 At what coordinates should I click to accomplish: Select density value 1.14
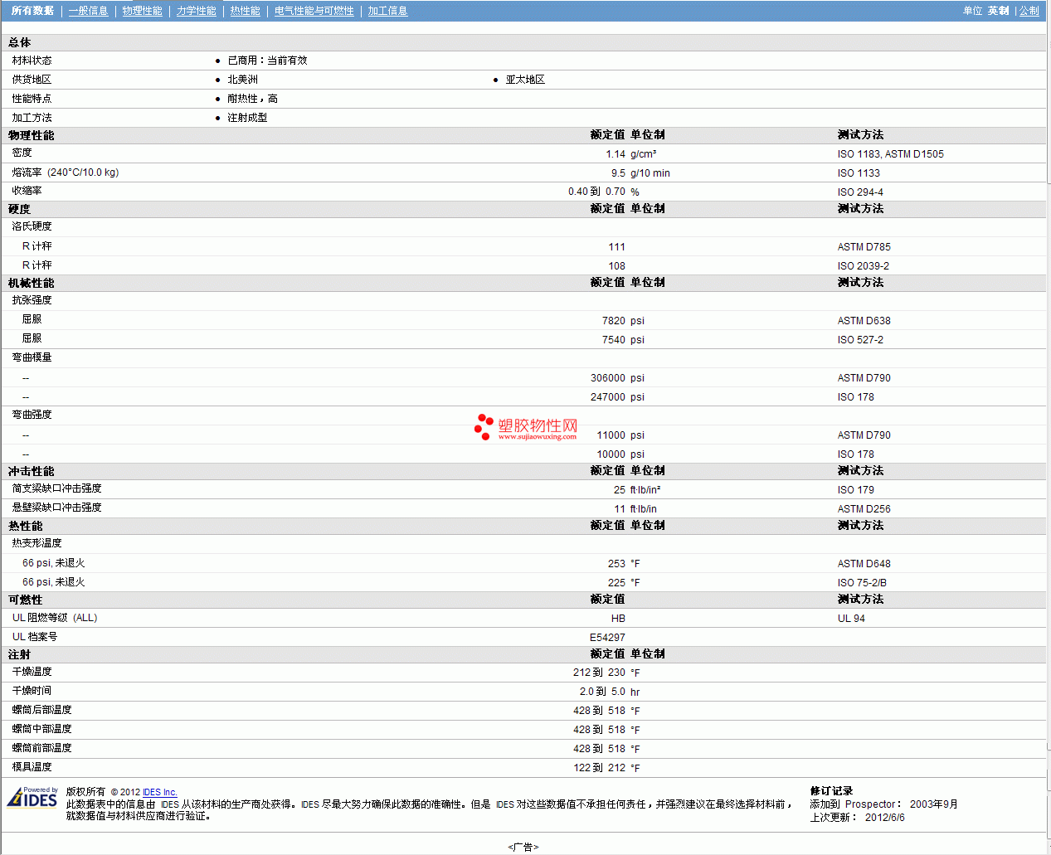pos(615,154)
